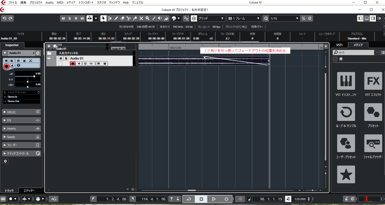Open the snap type グリッド dropdown
Viewport: 385px width, 205px height.
click(x=211, y=18)
